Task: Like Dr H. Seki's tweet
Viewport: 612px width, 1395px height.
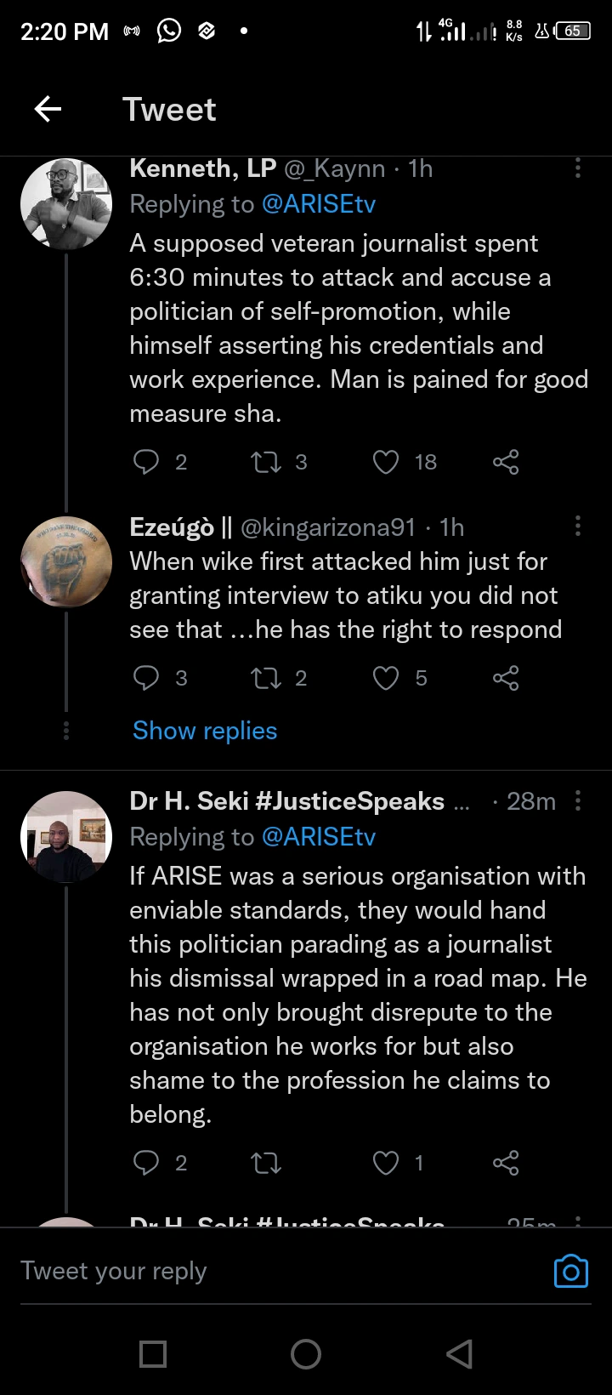Action: [x=386, y=1163]
